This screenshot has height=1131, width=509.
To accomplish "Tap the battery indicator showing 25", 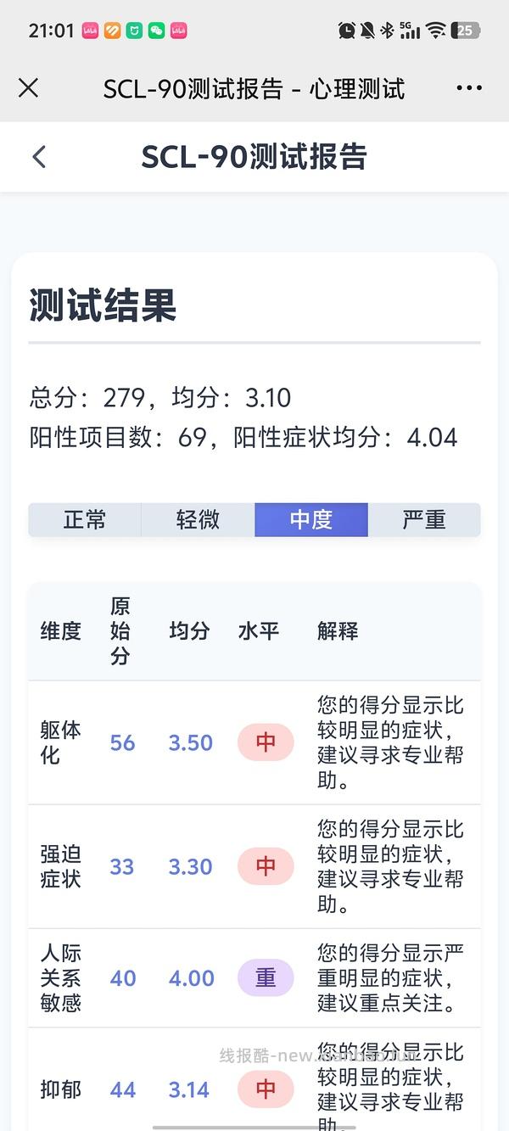I will (466, 29).
